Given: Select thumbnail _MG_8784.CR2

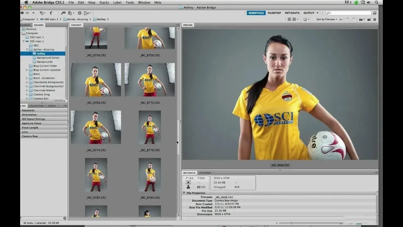Looking at the screenshot, I should click(x=150, y=175).
